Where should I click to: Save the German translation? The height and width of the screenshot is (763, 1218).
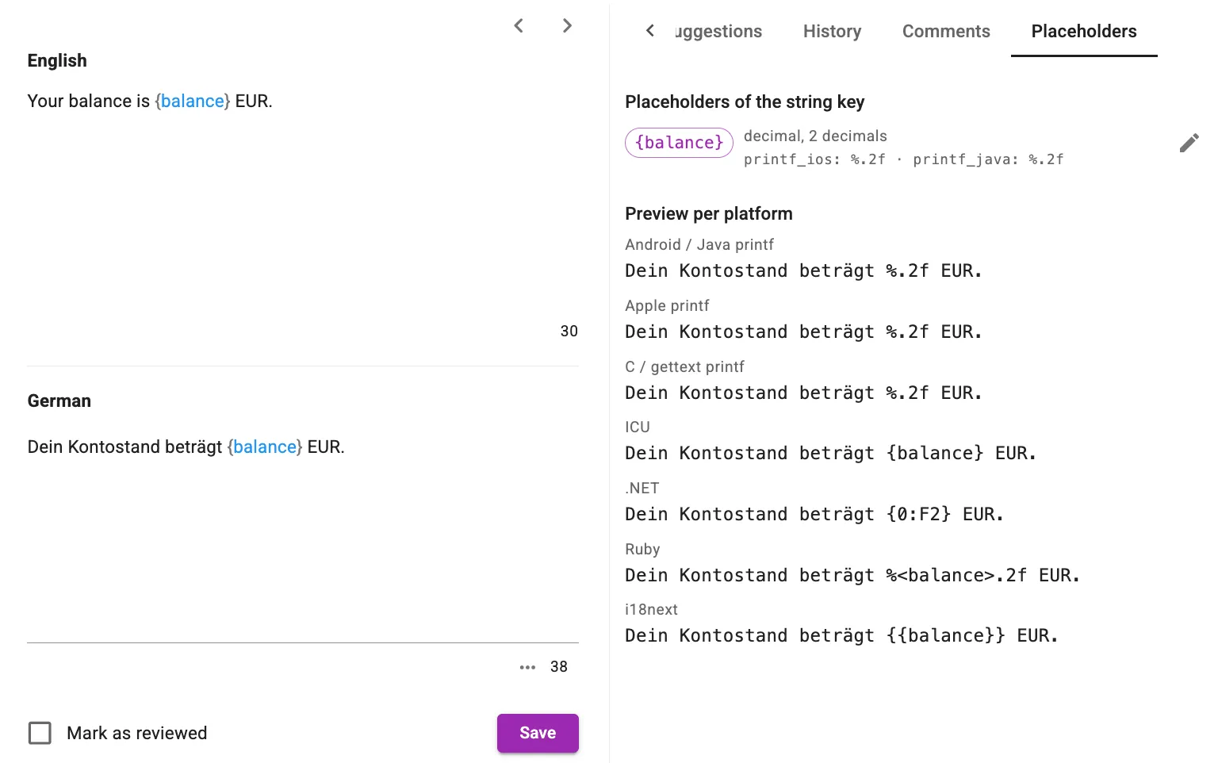pos(538,733)
